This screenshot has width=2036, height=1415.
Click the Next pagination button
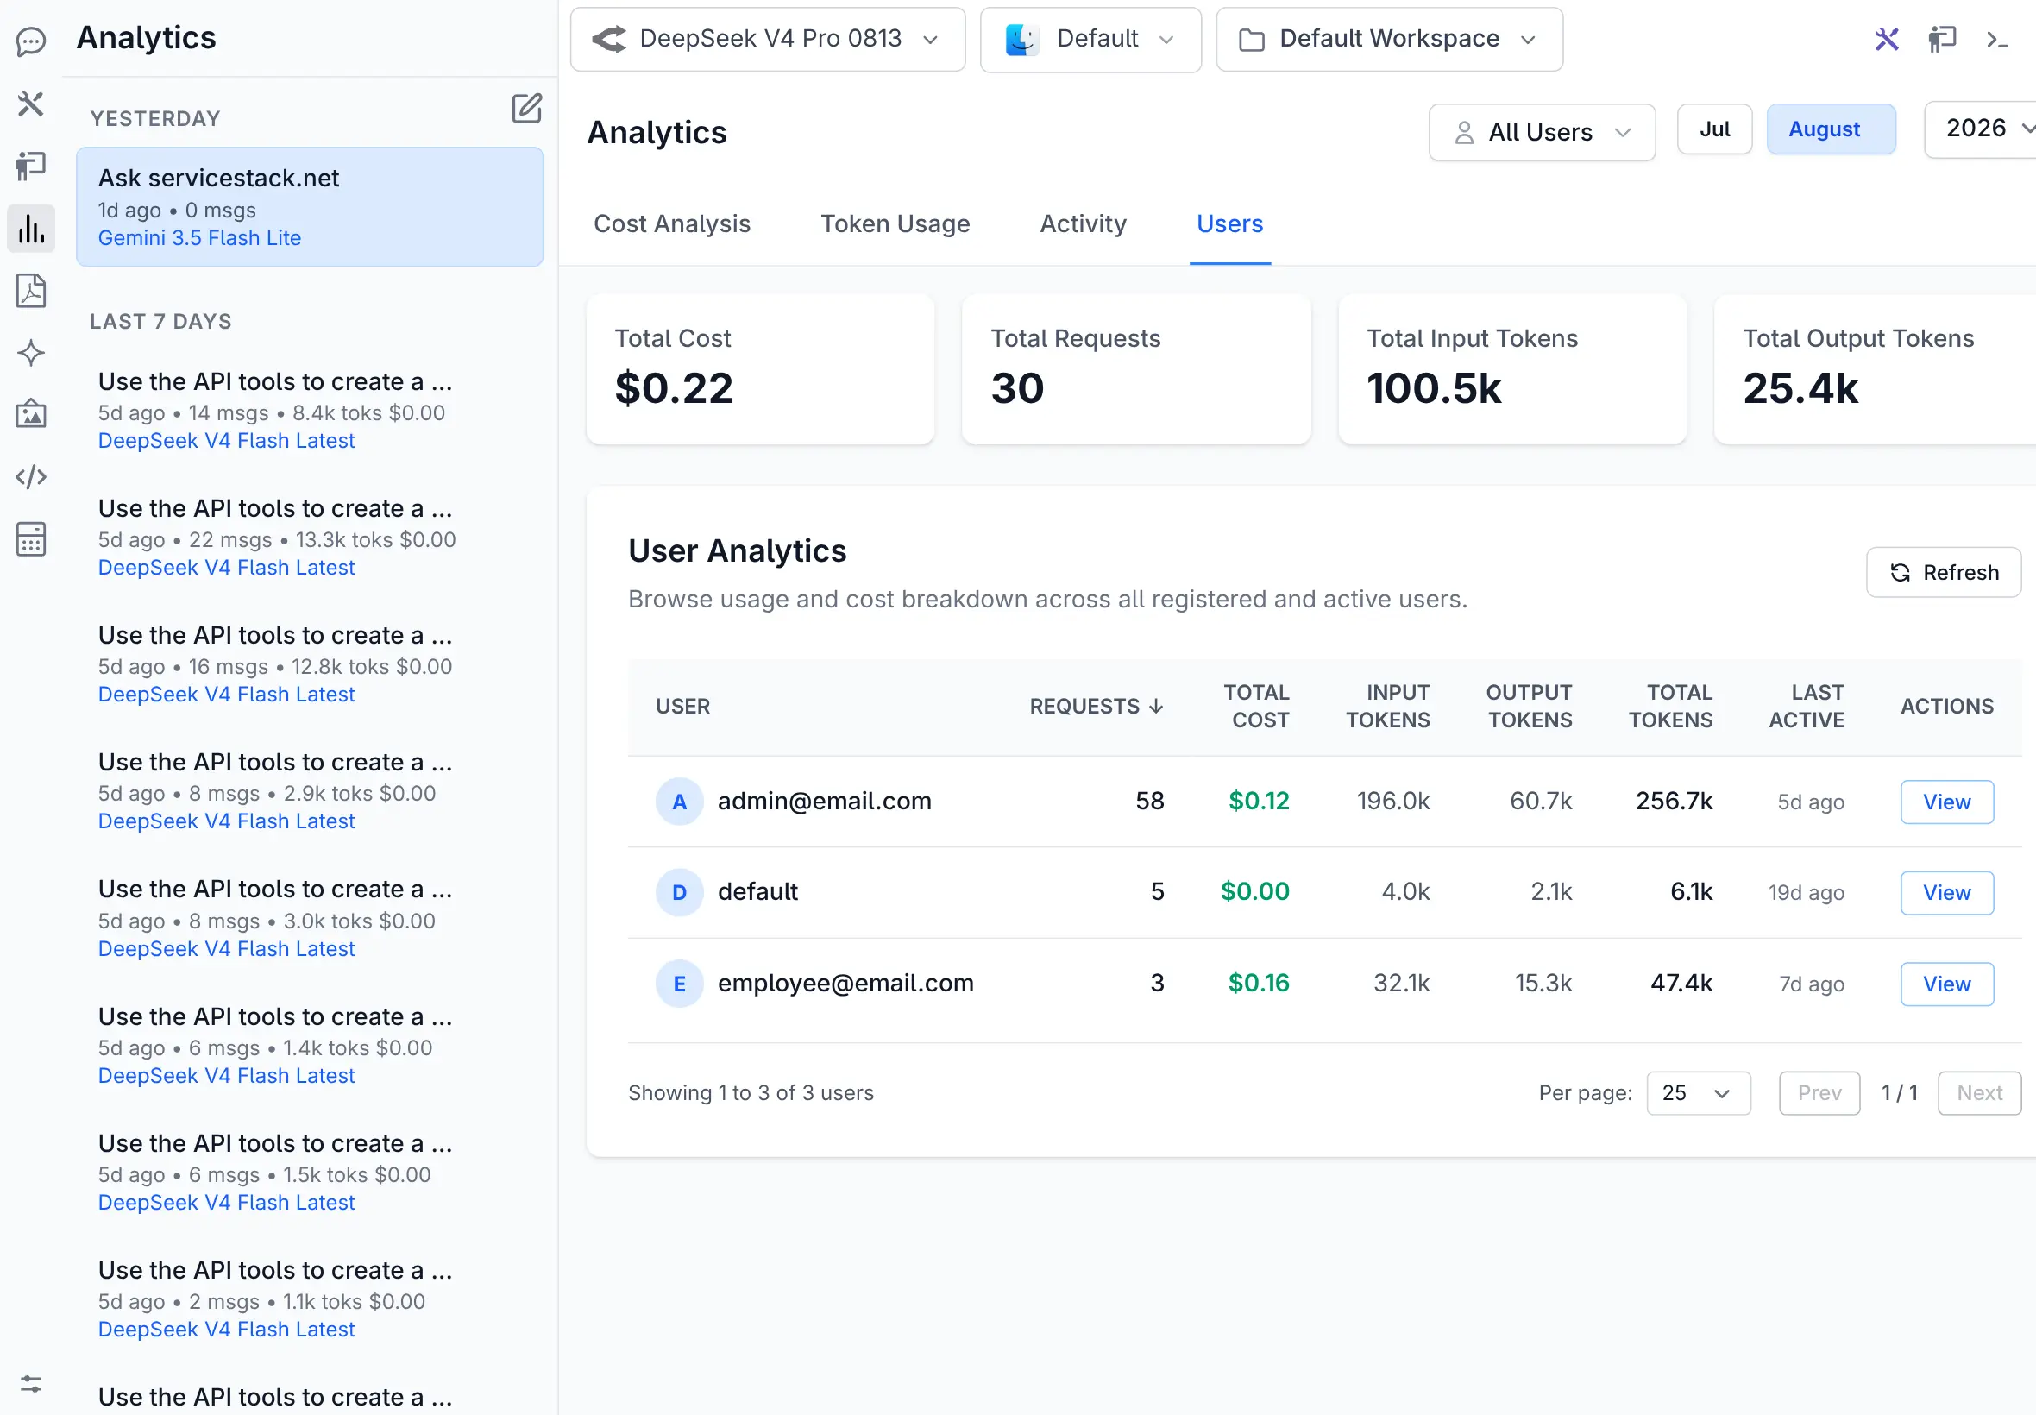pos(1978,1093)
